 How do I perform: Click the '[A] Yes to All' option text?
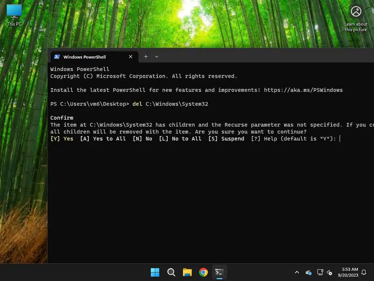pos(103,139)
